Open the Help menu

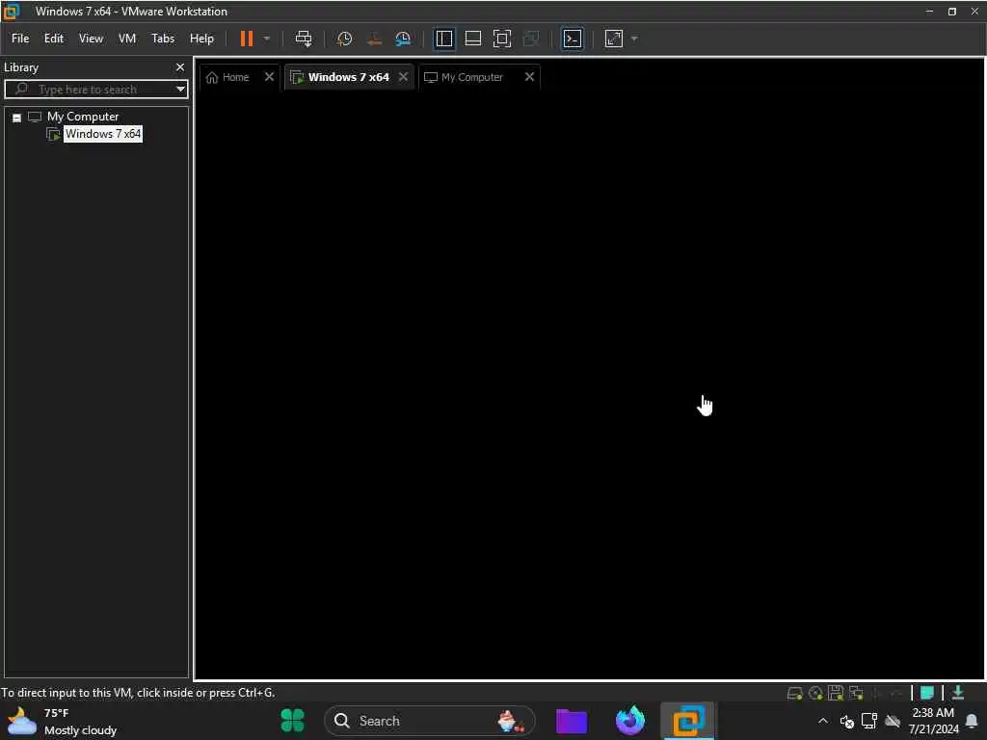click(x=201, y=39)
